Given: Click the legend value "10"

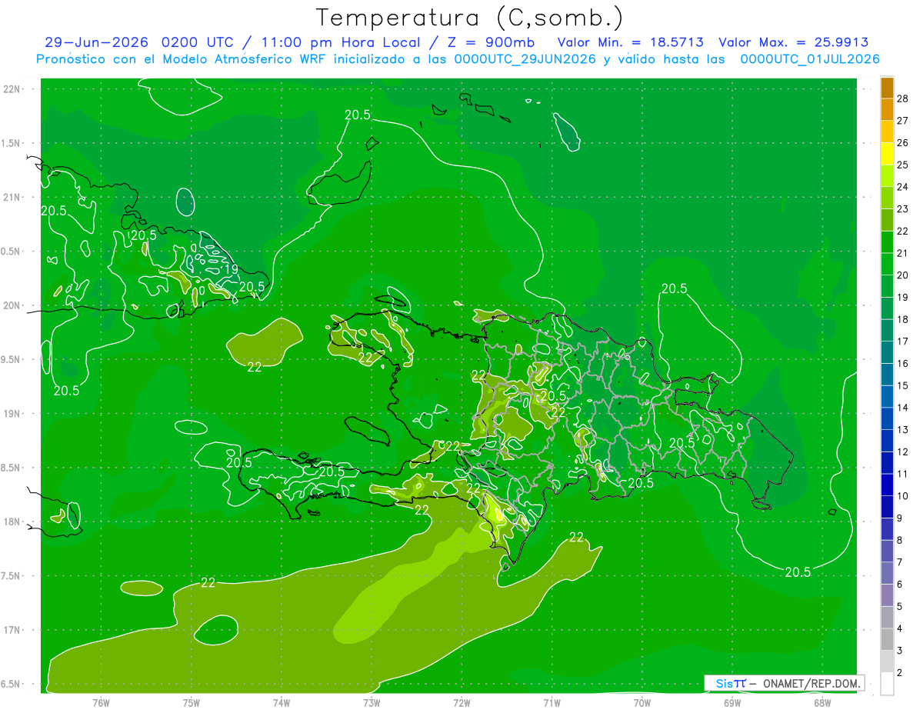Looking at the screenshot, I should [903, 496].
